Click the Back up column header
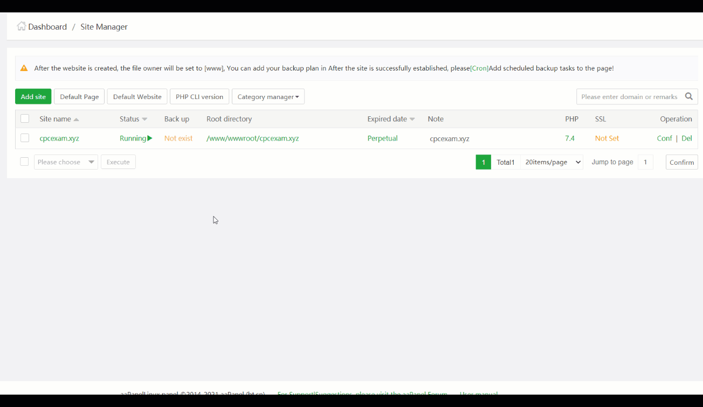 [x=177, y=119]
